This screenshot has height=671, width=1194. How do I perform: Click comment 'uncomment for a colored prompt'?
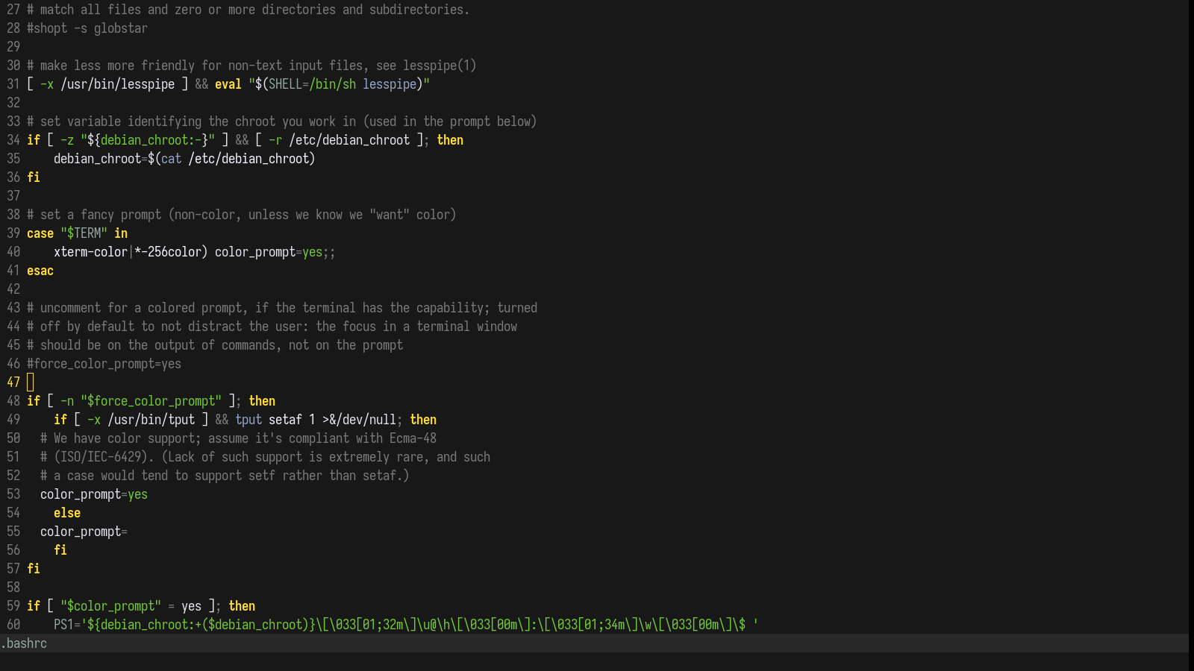tap(282, 308)
